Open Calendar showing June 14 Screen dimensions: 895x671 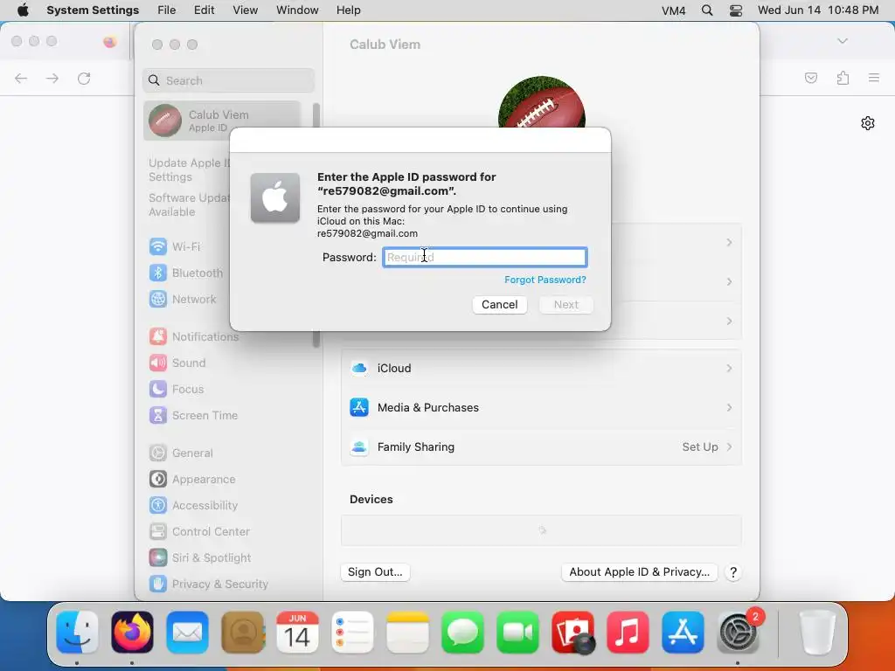[297, 633]
